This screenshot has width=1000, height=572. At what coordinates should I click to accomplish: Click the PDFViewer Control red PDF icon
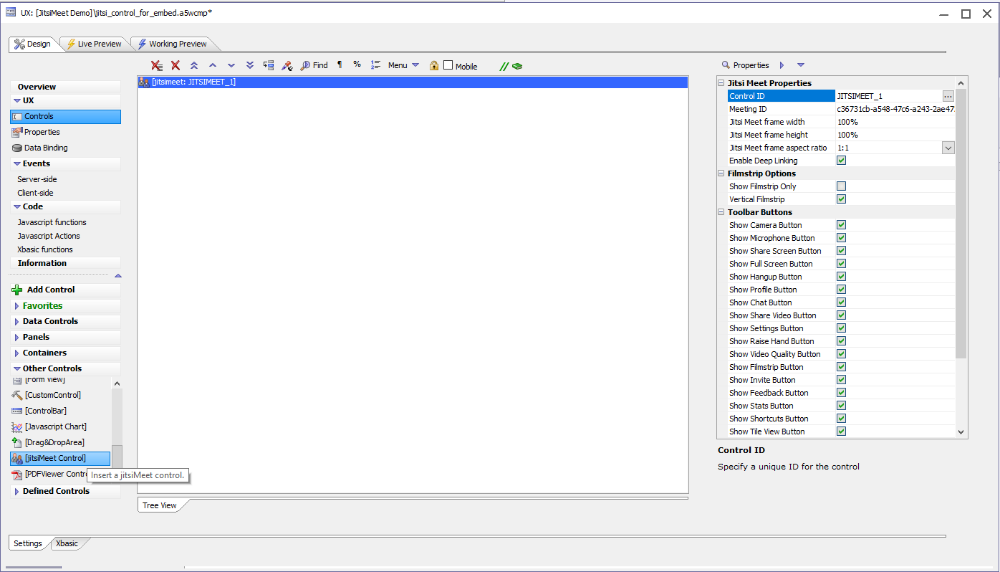[18, 474]
